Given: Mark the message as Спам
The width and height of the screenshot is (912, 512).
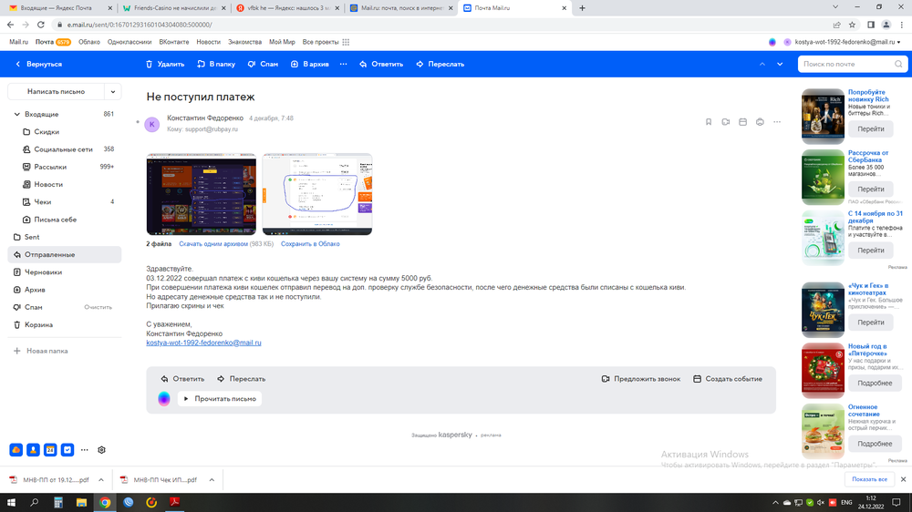Looking at the screenshot, I should [x=262, y=65].
